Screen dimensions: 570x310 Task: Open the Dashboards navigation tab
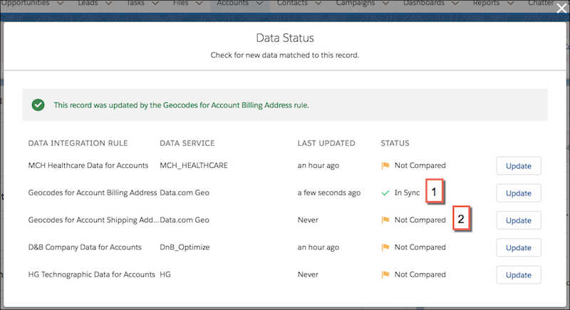click(424, 3)
